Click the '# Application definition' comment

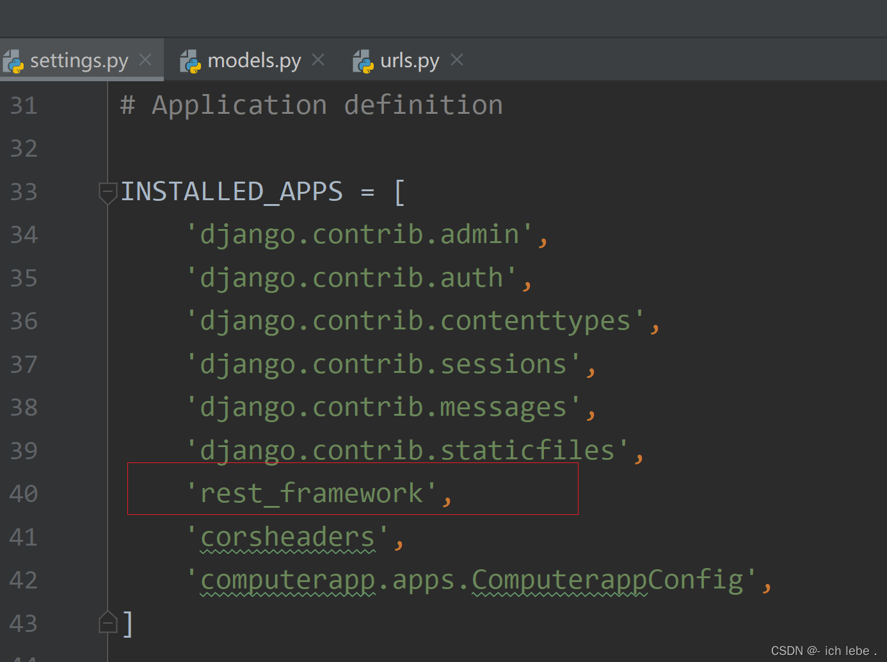point(312,106)
